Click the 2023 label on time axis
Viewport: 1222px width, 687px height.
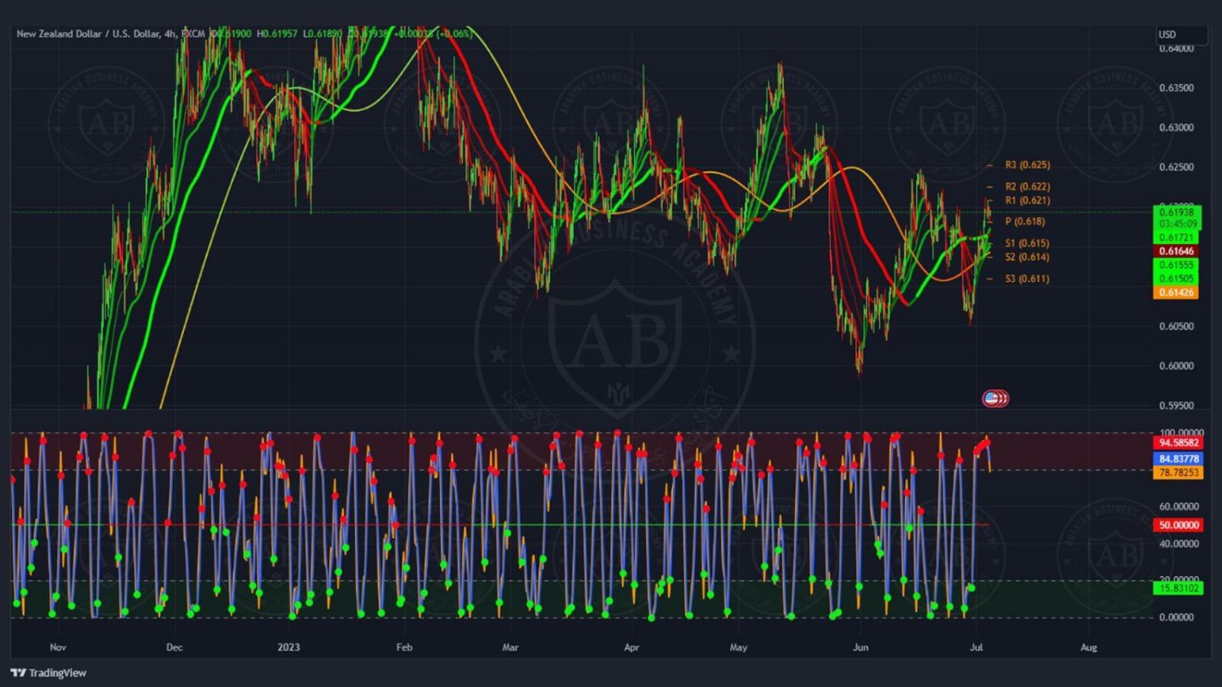288,648
